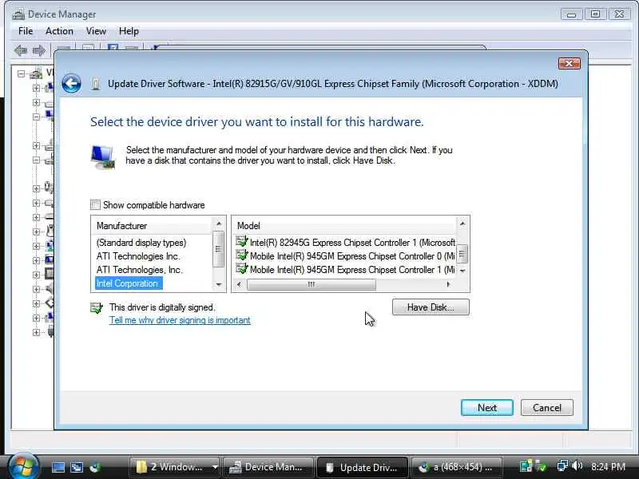Open the 2 Windows taskbar group dropdown arrow
The height and width of the screenshot is (479, 639).
(215, 467)
